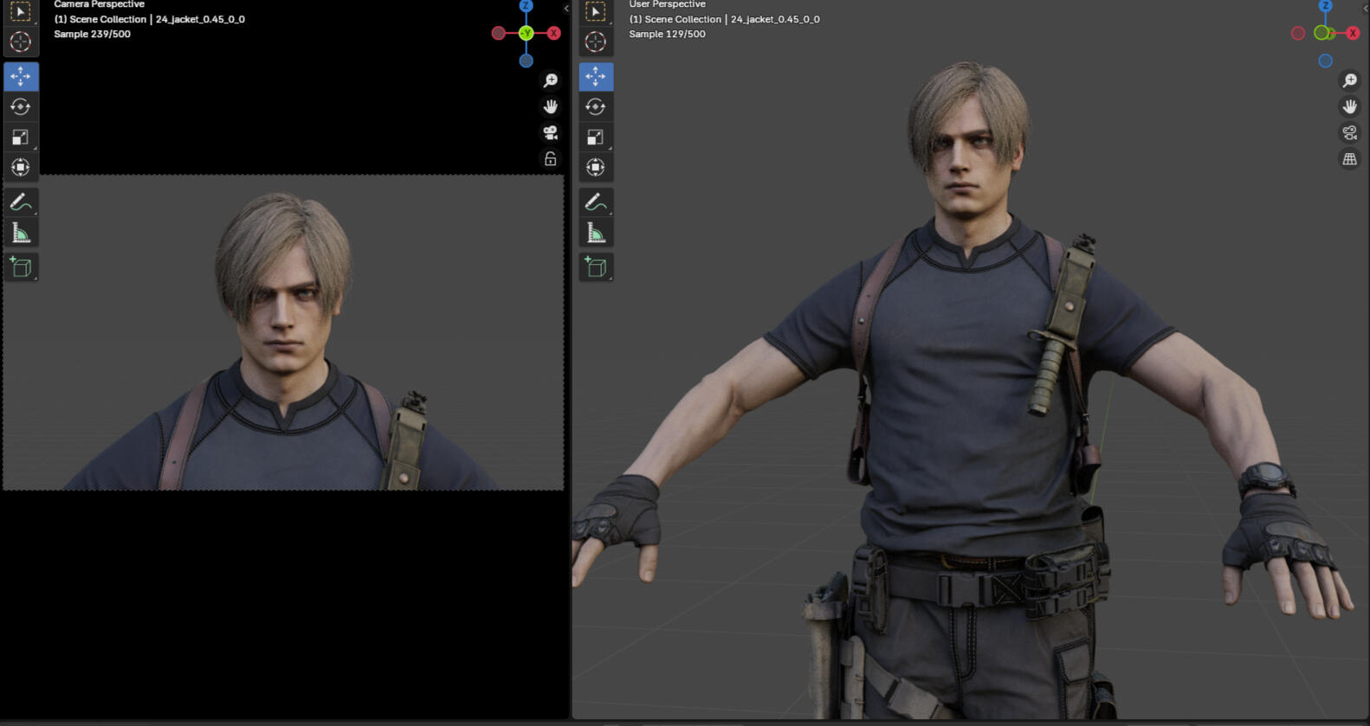
Task: Toggle camera view icon in camera viewport
Action: (x=550, y=132)
